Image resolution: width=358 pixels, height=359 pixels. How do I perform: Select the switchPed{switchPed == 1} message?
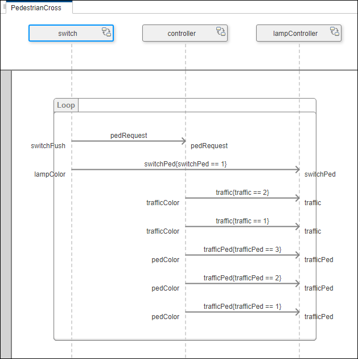pyautogui.click(x=186, y=164)
